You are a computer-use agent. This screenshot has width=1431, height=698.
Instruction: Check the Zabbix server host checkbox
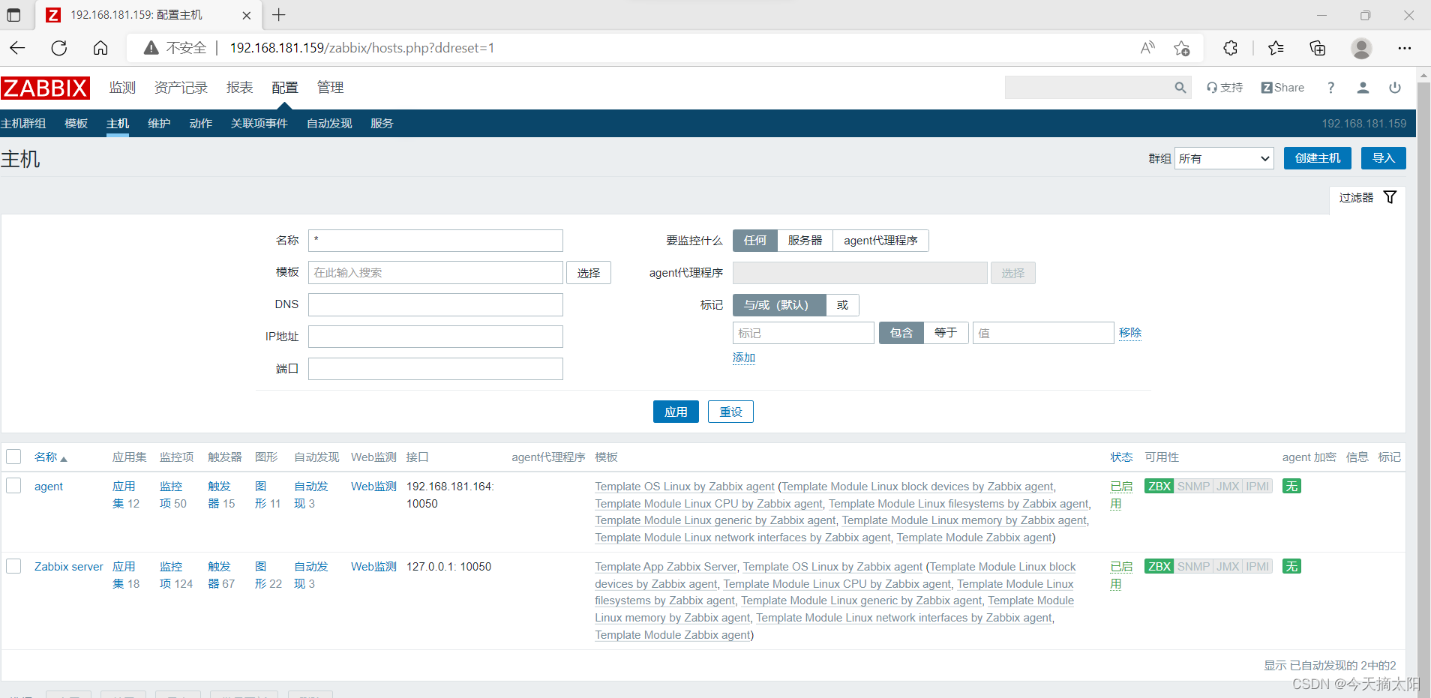[13, 565]
